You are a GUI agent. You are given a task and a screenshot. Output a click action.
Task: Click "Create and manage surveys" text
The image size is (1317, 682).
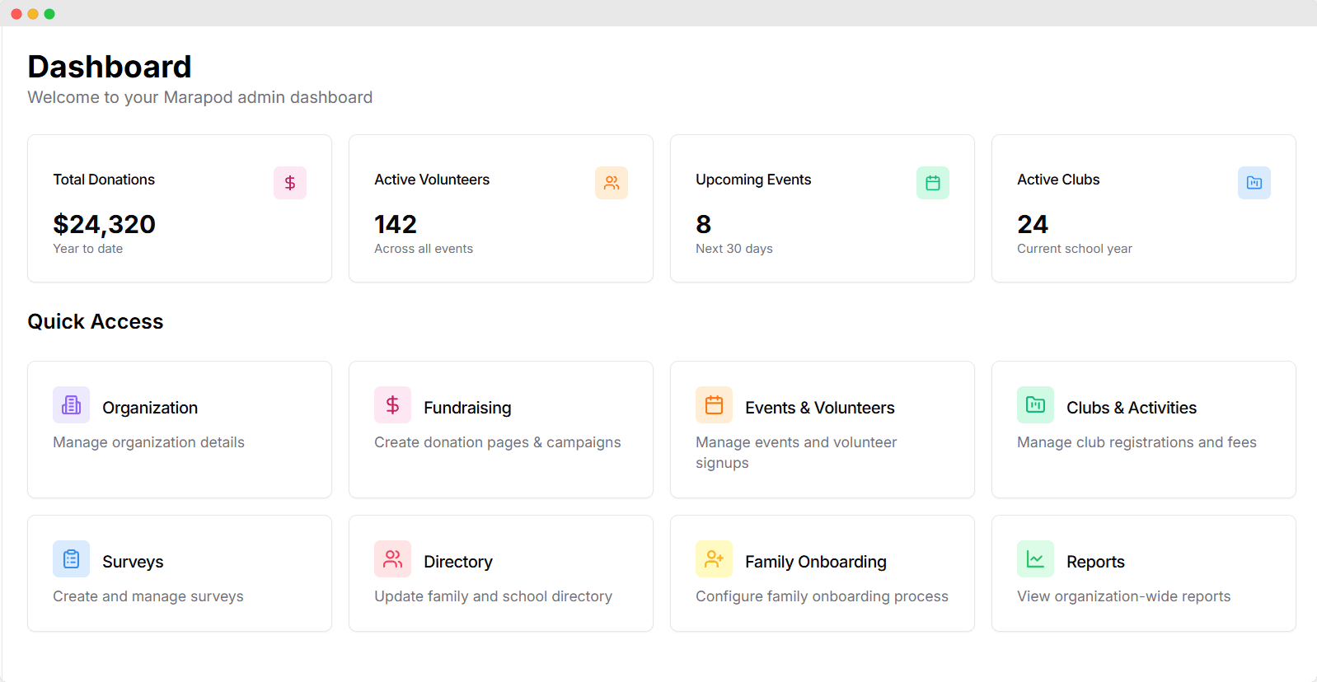point(148,596)
